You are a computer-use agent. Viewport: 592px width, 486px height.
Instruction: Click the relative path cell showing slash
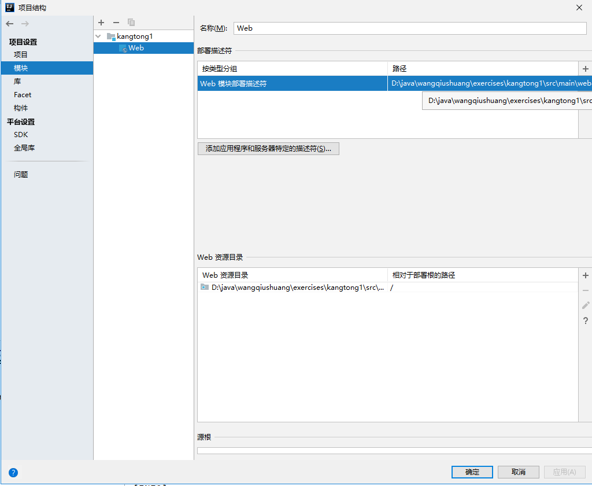point(483,288)
